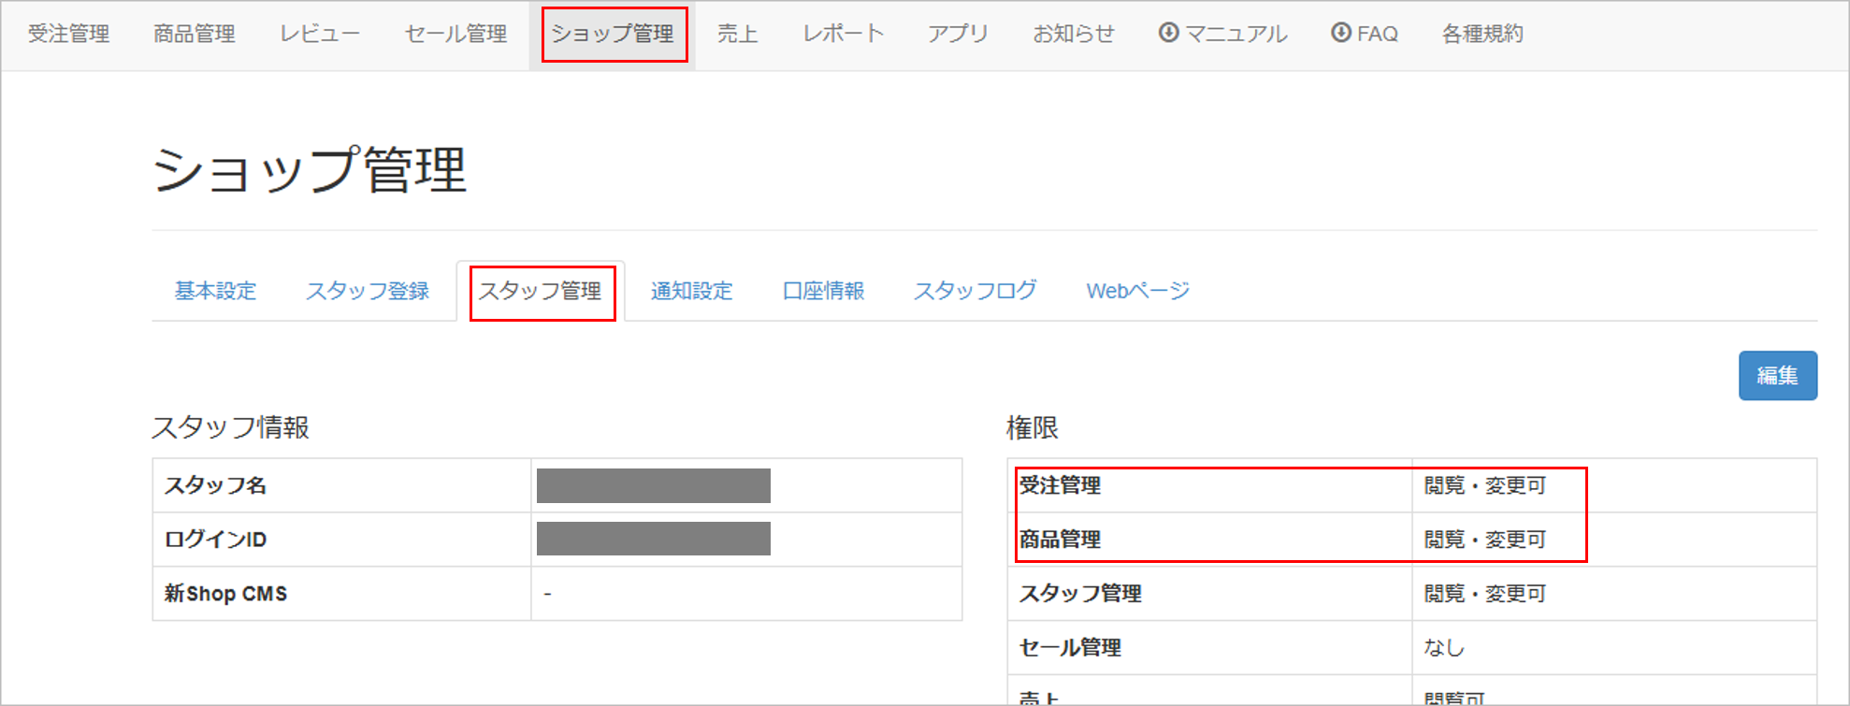1850x706 pixels.
Task: Click the 受注管理 permission row label
Action: click(1060, 485)
